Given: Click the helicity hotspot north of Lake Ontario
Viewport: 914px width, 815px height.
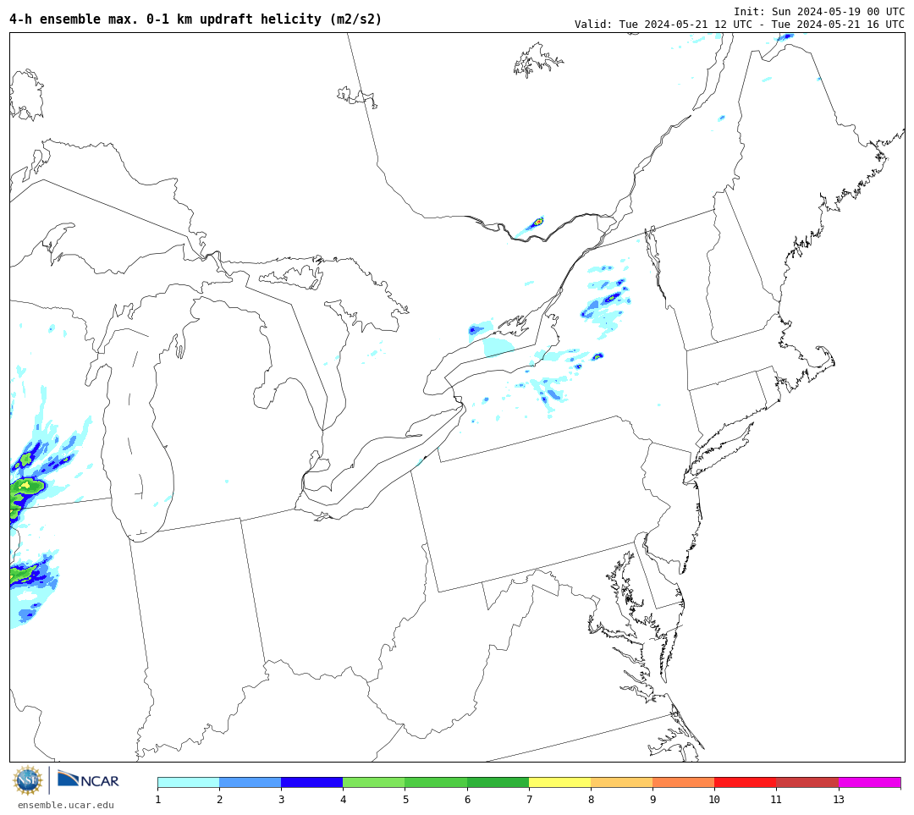Looking at the screenshot, I should pos(537,222).
